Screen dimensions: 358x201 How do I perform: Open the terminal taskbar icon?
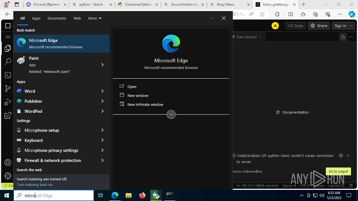point(169,195)
